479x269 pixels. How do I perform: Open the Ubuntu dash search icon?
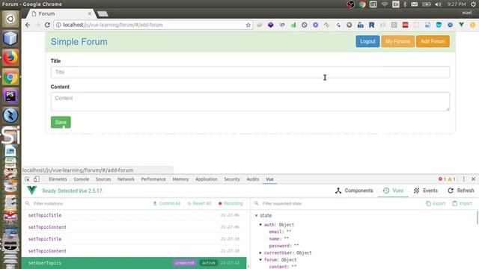10,19
